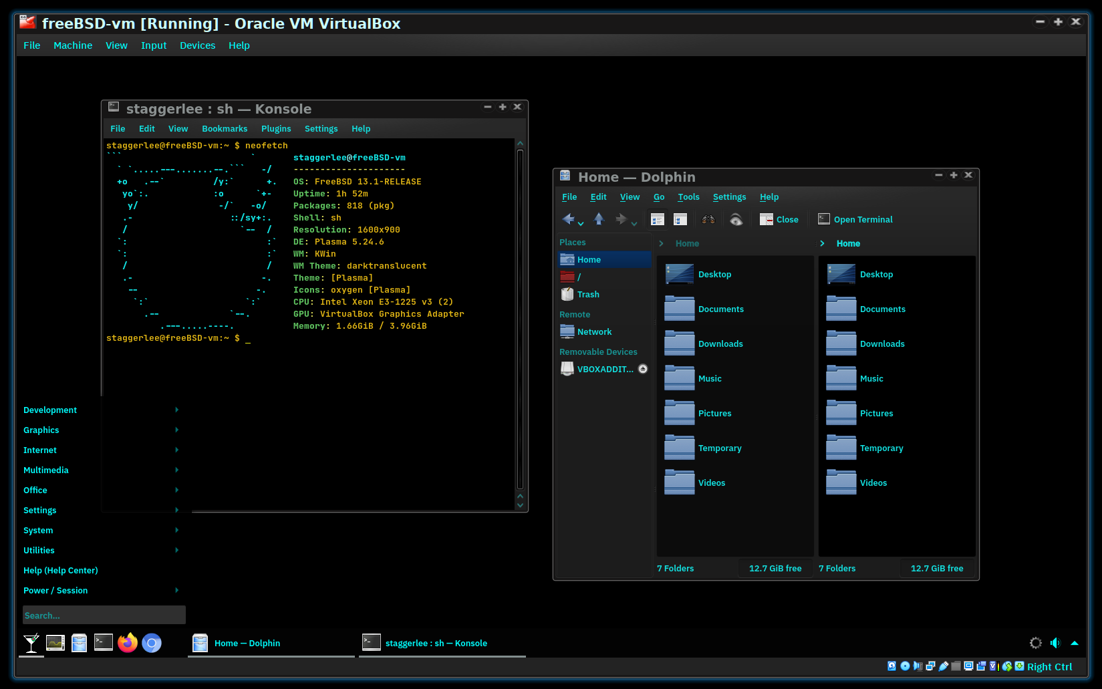Launch Chromium from the taskbar
Image resolution: width=1102 pixels, height=689 pixels.
pyautogui.click(x=152, y=643)
